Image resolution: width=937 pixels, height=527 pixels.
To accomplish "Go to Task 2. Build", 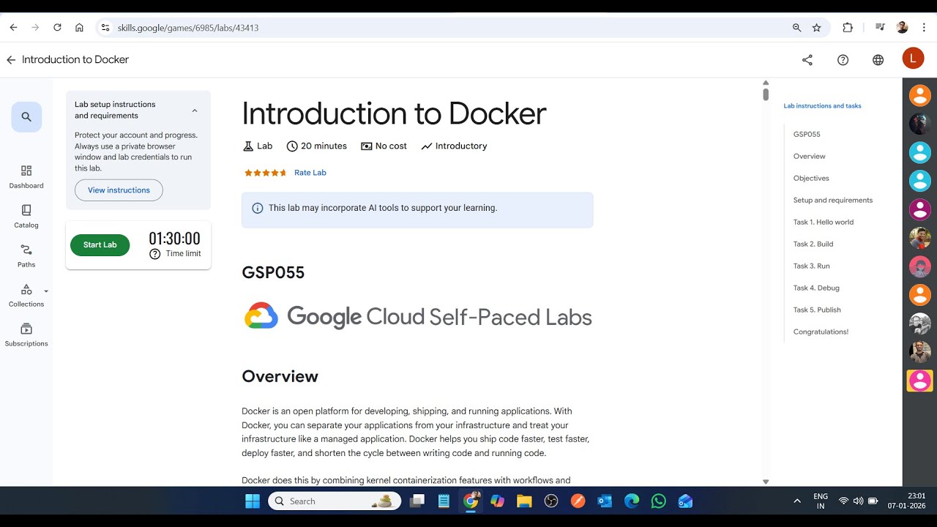I will tap(813, 244).
